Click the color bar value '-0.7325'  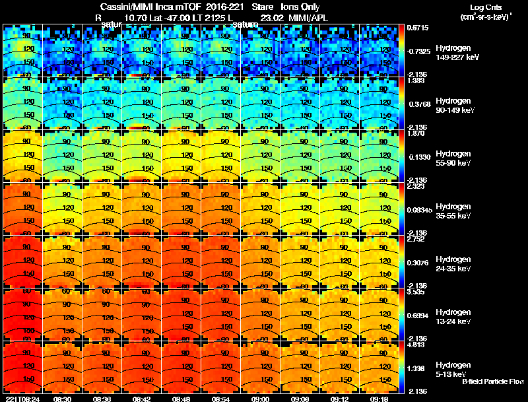pos(418,51)
